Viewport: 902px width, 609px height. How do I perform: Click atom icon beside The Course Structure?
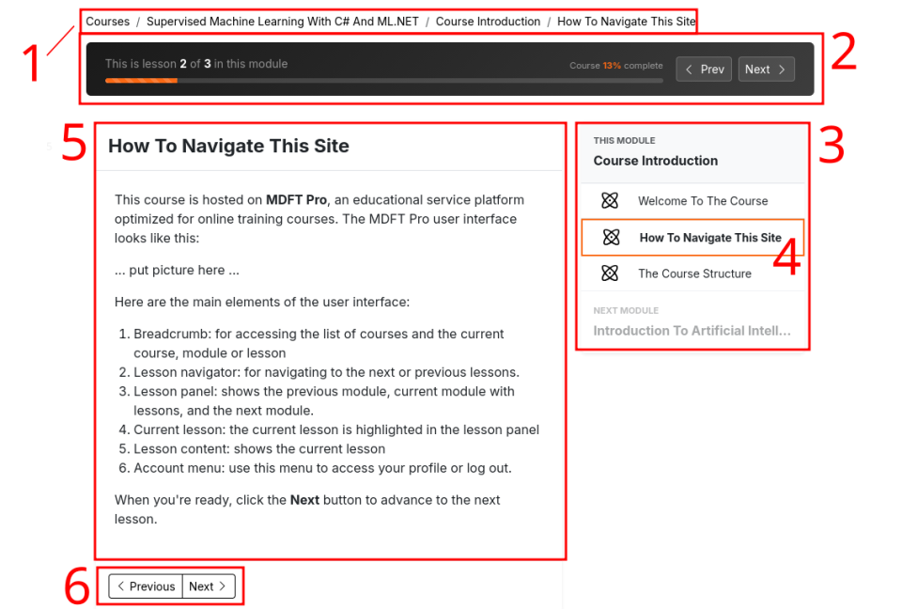(x=610, y=273)
